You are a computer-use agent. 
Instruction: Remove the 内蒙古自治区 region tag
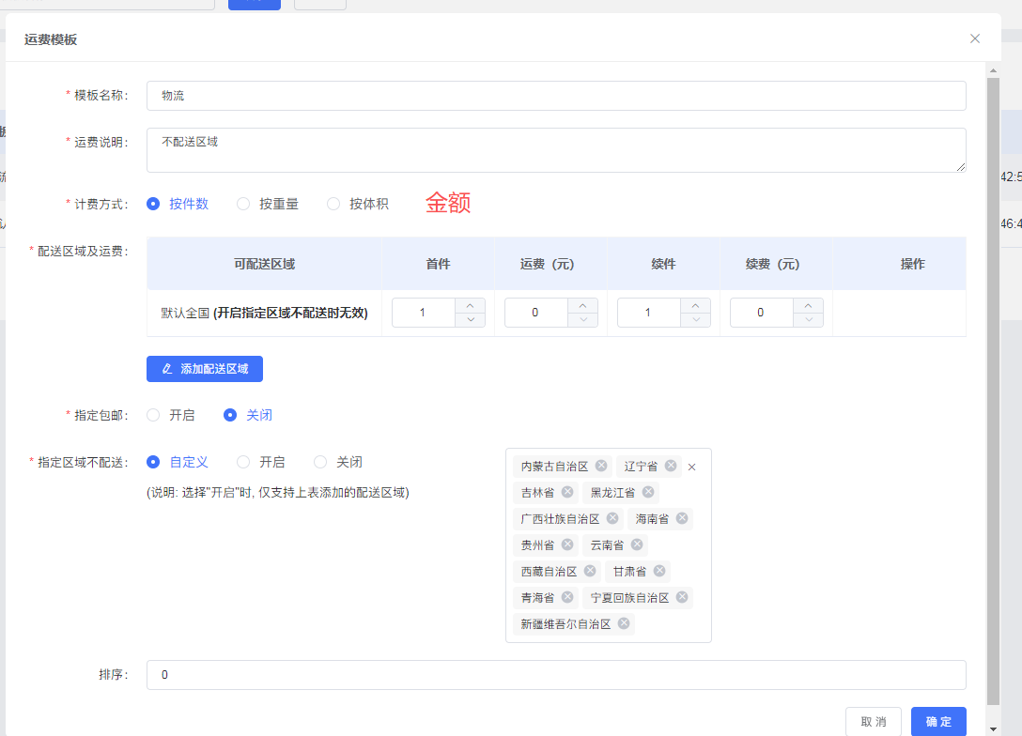(601, 466)
